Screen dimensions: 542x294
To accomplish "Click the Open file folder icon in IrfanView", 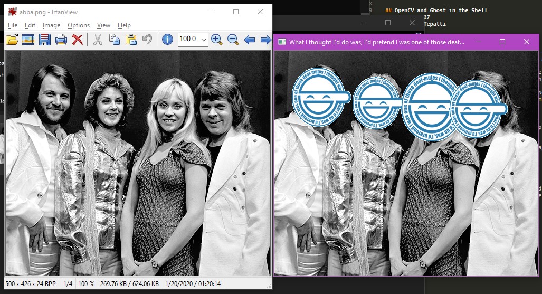I will pyautogui.click(x=12, y=40).
